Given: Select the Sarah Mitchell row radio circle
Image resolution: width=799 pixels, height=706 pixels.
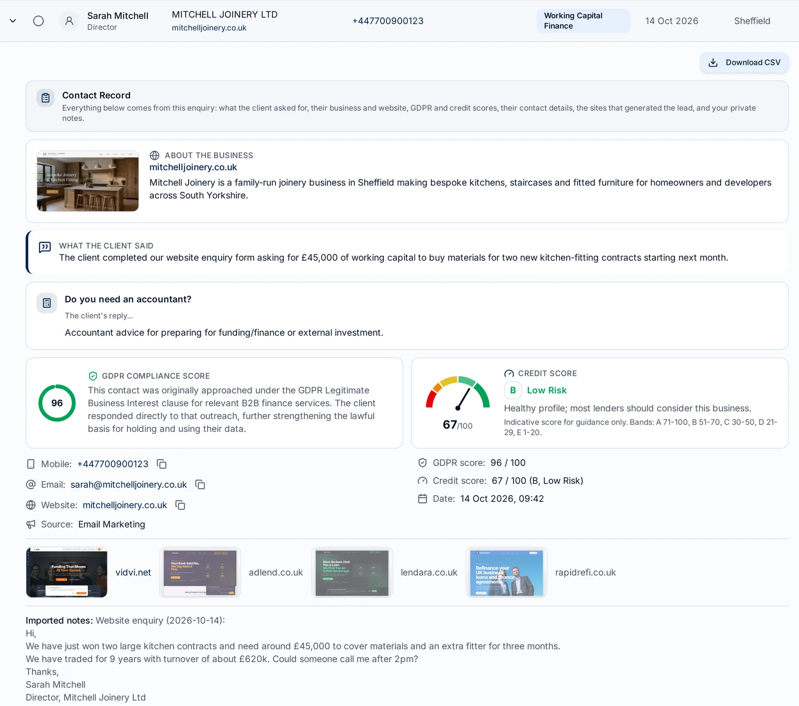Looking at the screenshot, I should (x=38, y=21).
